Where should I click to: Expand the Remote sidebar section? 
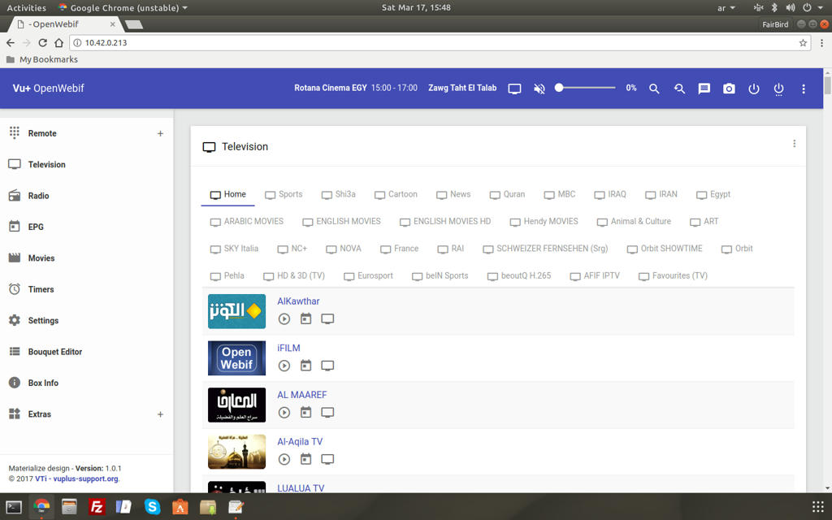tap(160, 134)
